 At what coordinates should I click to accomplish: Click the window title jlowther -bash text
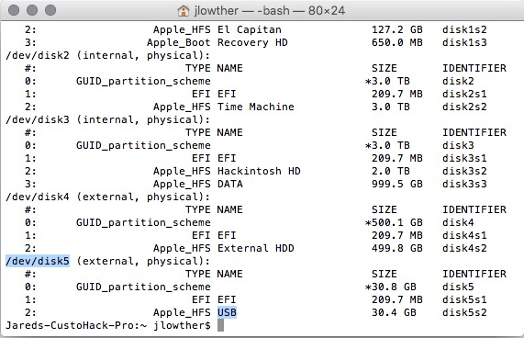tap(270, 11)
